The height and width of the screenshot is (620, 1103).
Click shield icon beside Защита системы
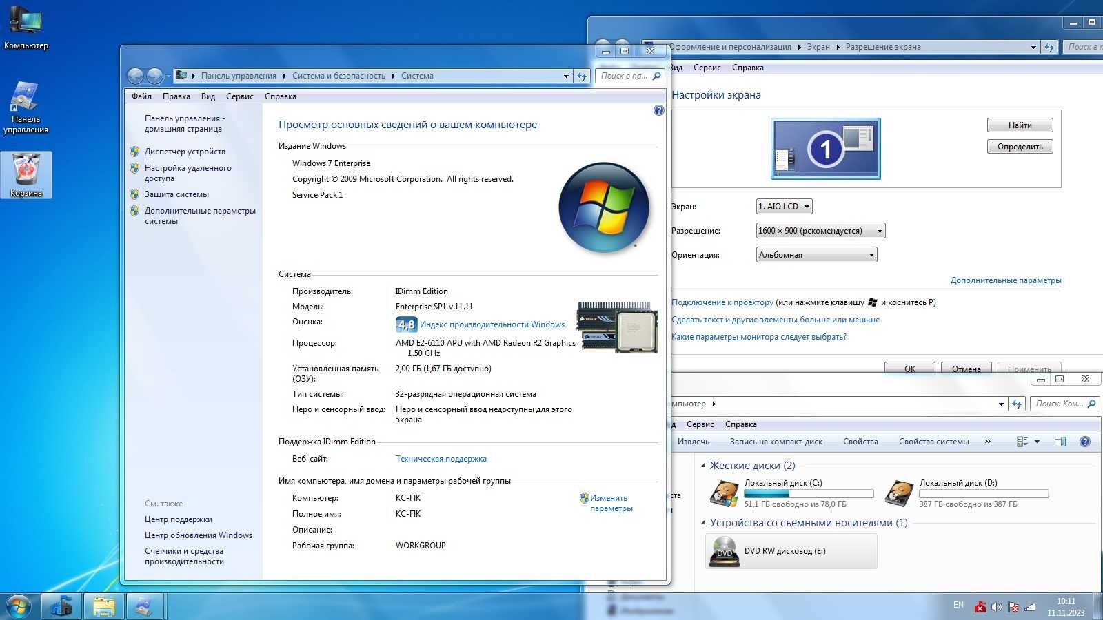coord(134,194)
